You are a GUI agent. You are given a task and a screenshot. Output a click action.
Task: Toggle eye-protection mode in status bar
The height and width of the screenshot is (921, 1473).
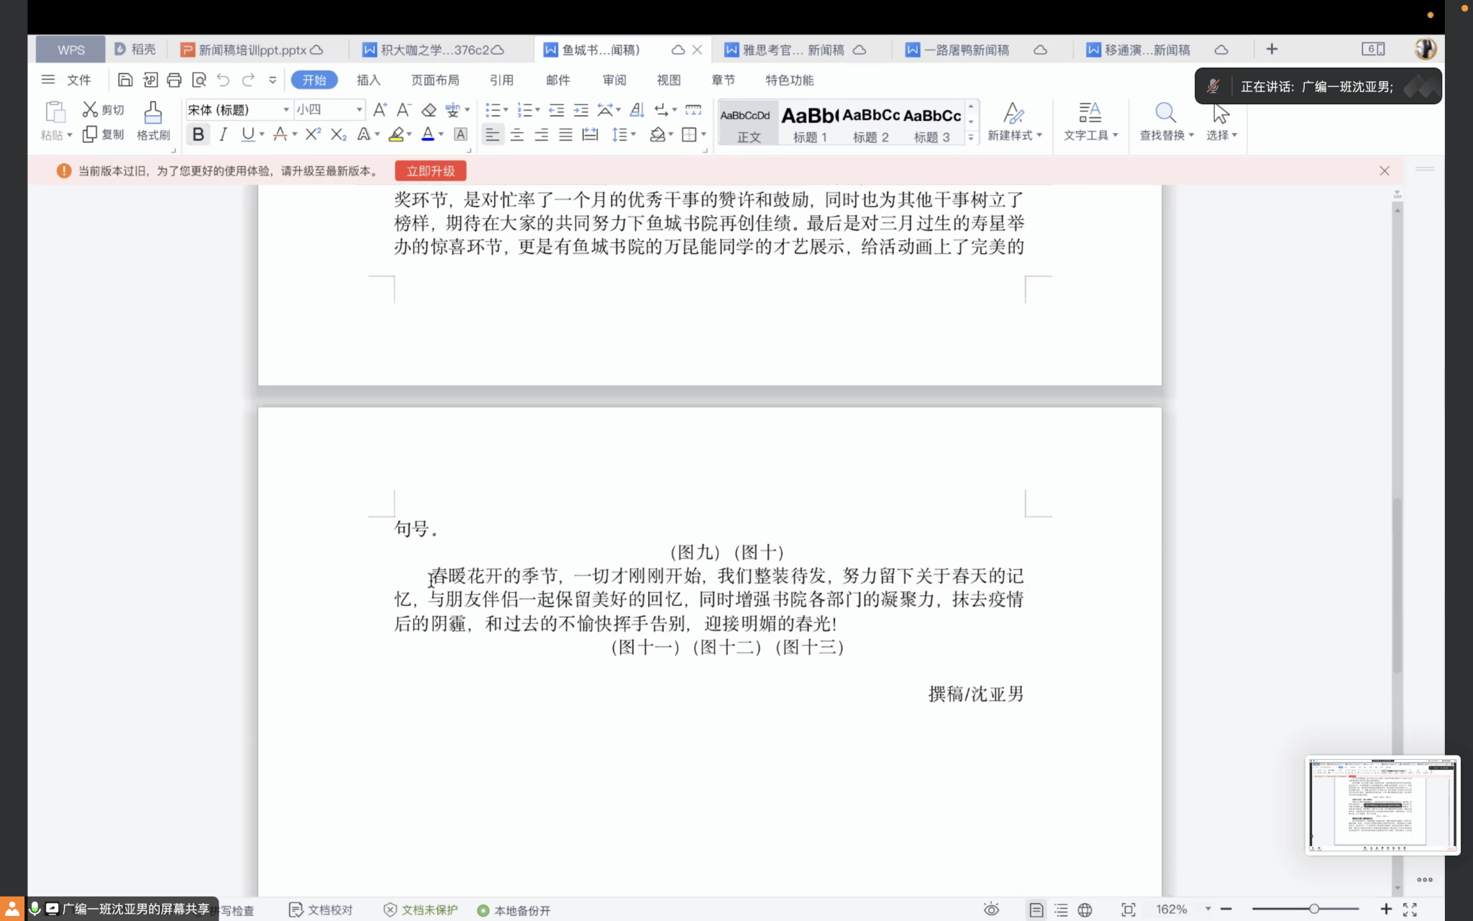pyautogui.click(x=991, y=909)
